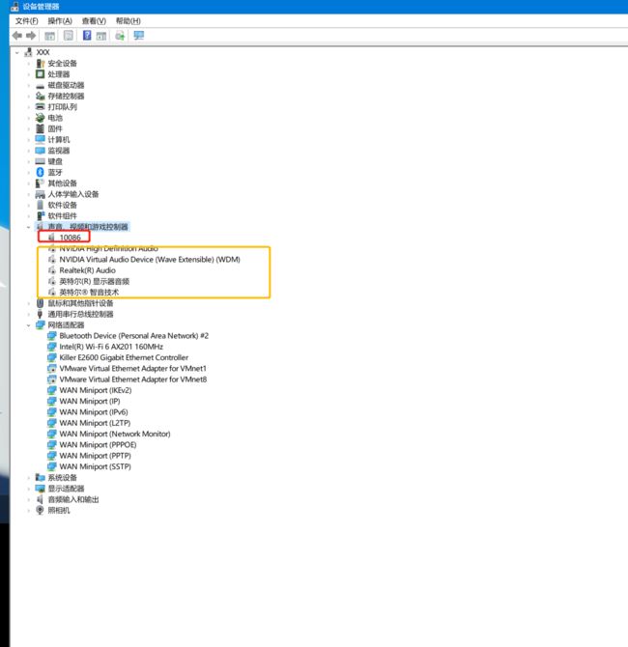Select NVIDIA Virtual Audio Device (Wave Extensible)
The width and height of the screenshot is (628, 647).
(150, 260)
